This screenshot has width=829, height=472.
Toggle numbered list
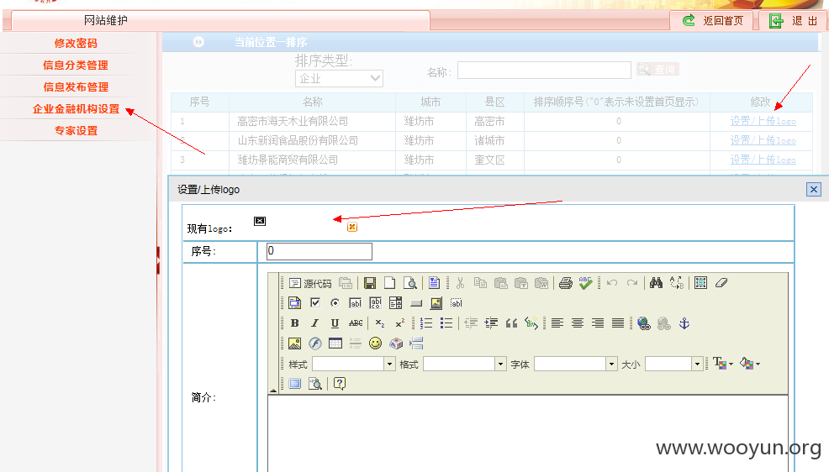426,323
